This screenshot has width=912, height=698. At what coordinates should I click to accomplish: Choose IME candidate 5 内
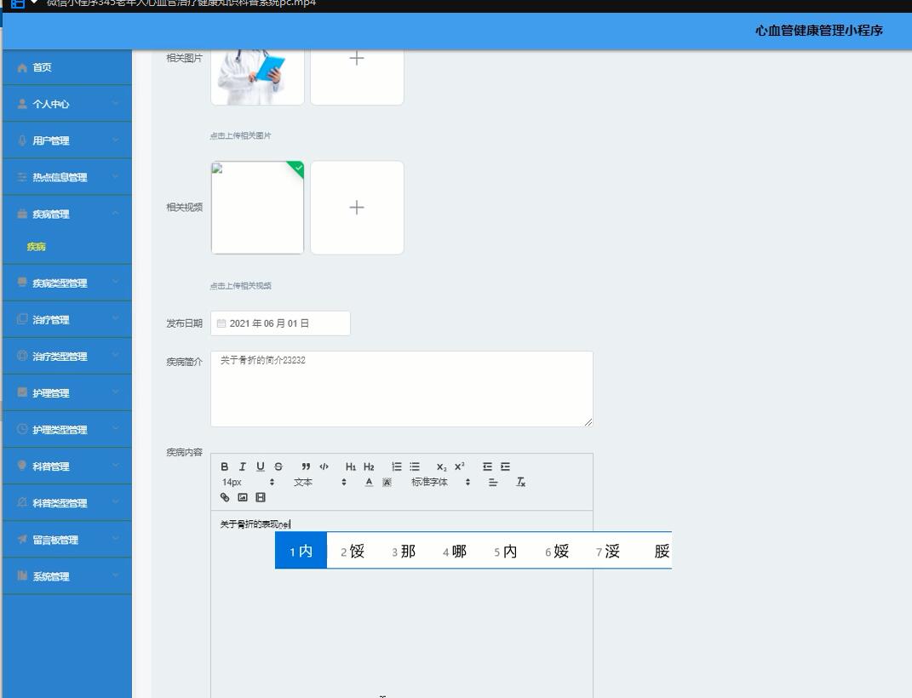pyautogui.click(x=506, y=551)
